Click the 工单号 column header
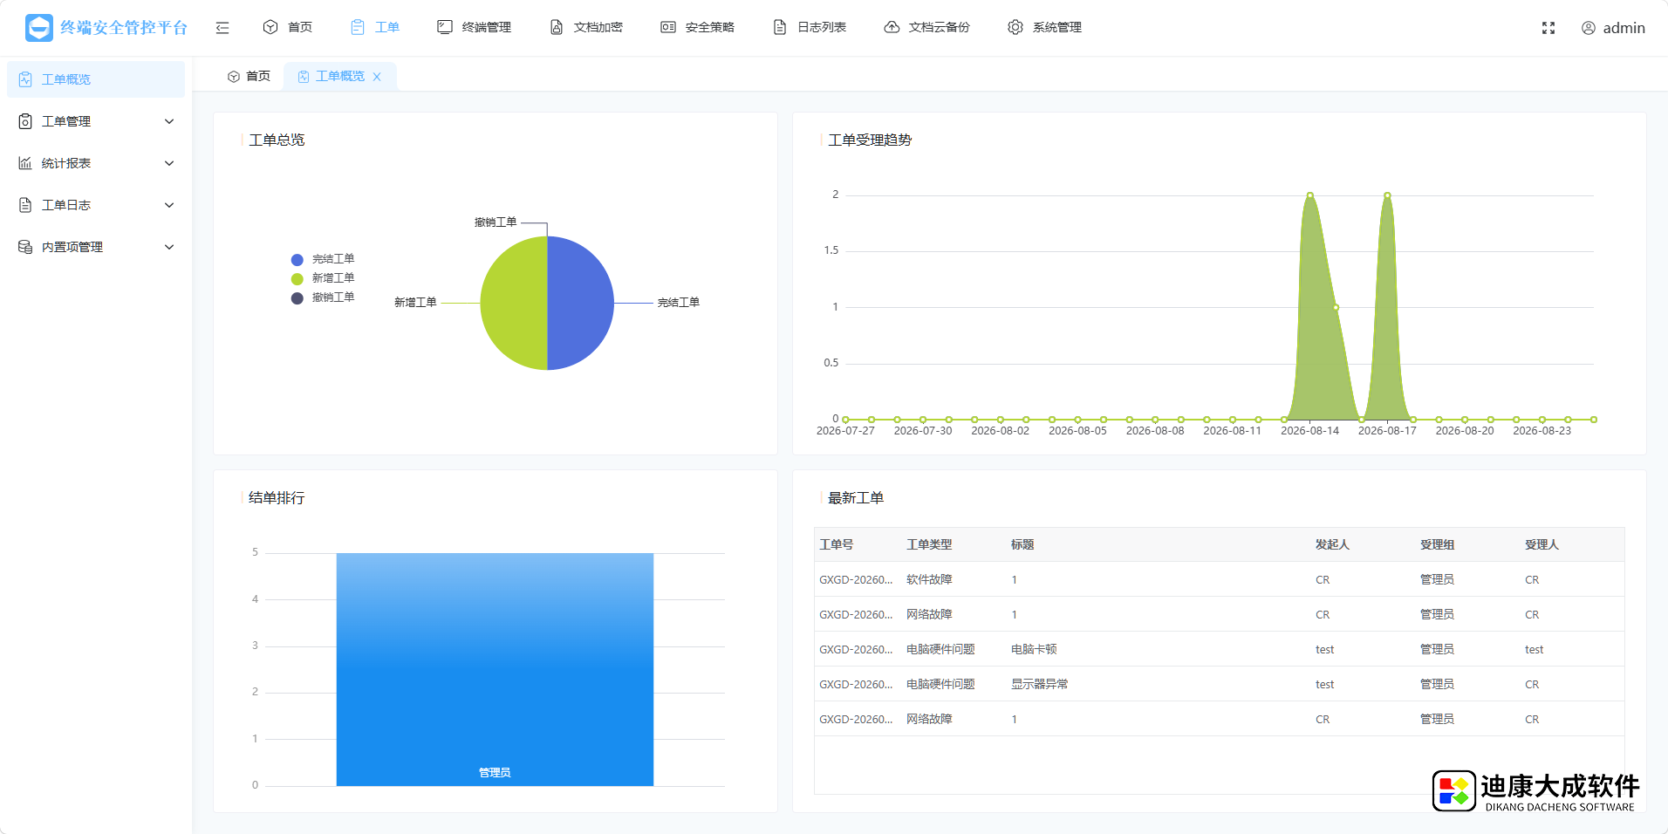The width and height of the screenshot is (1668, 834). [x=836, y=544]
